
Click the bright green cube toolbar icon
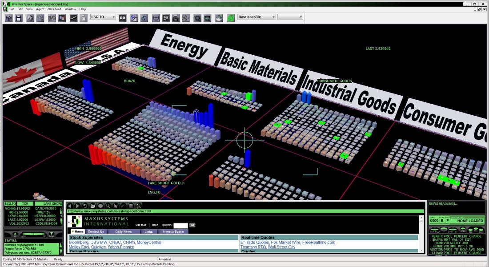pos(230,18)
